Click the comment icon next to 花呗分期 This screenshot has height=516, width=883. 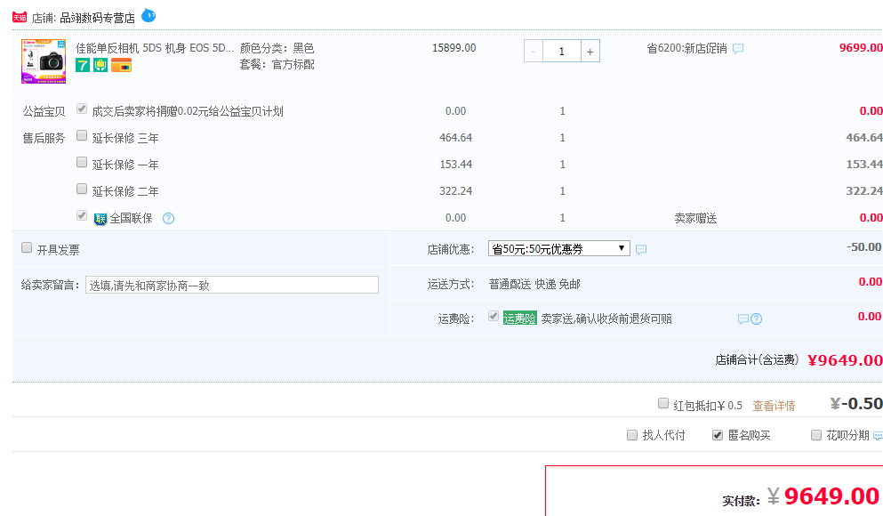[878, 435]
